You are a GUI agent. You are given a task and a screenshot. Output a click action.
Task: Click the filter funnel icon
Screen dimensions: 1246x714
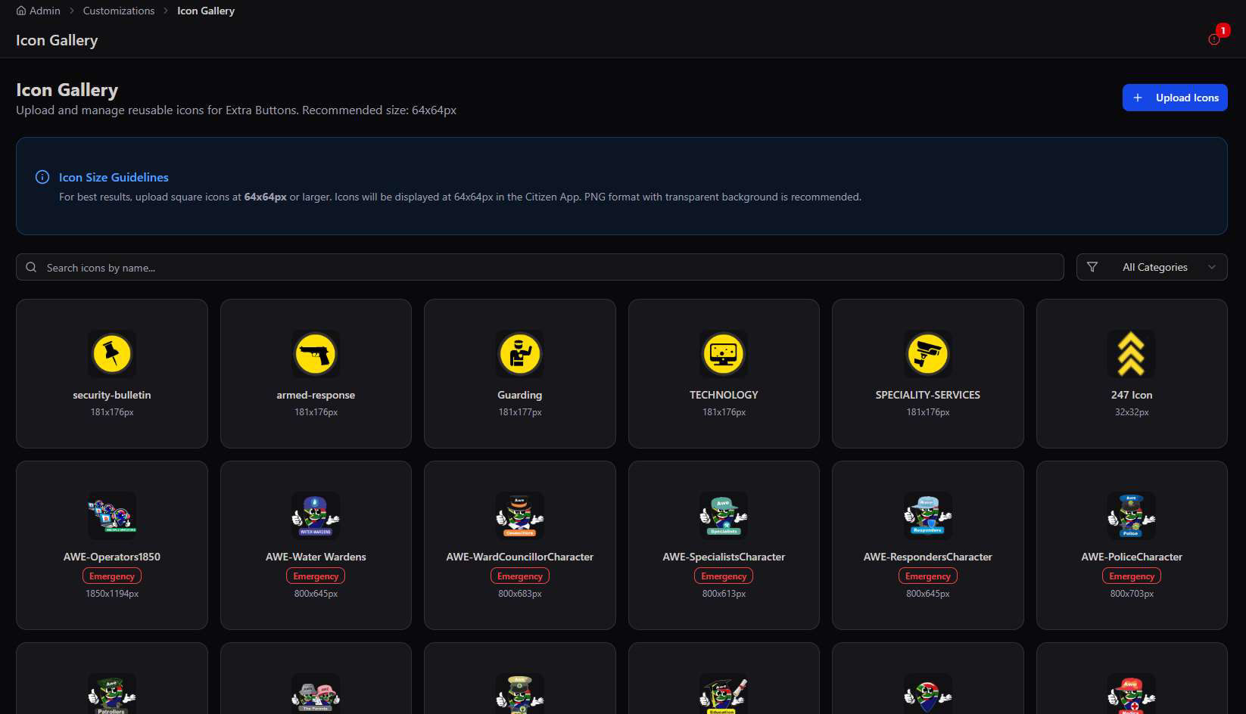1092,267
